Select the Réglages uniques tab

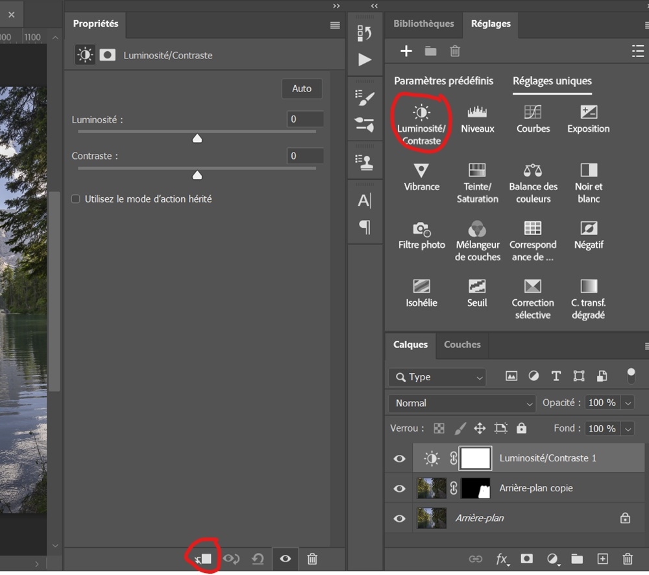tap(552, 81)
